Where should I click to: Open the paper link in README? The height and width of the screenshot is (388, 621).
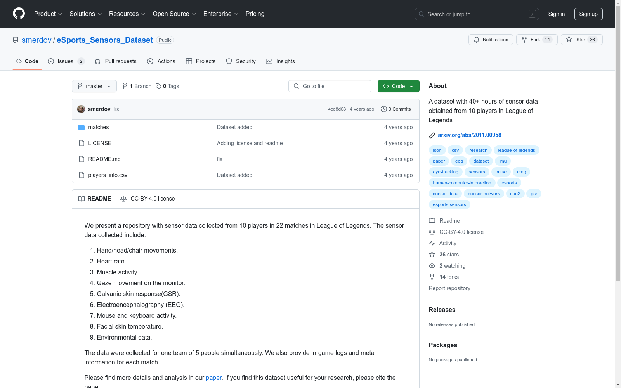tap(213, 378)
